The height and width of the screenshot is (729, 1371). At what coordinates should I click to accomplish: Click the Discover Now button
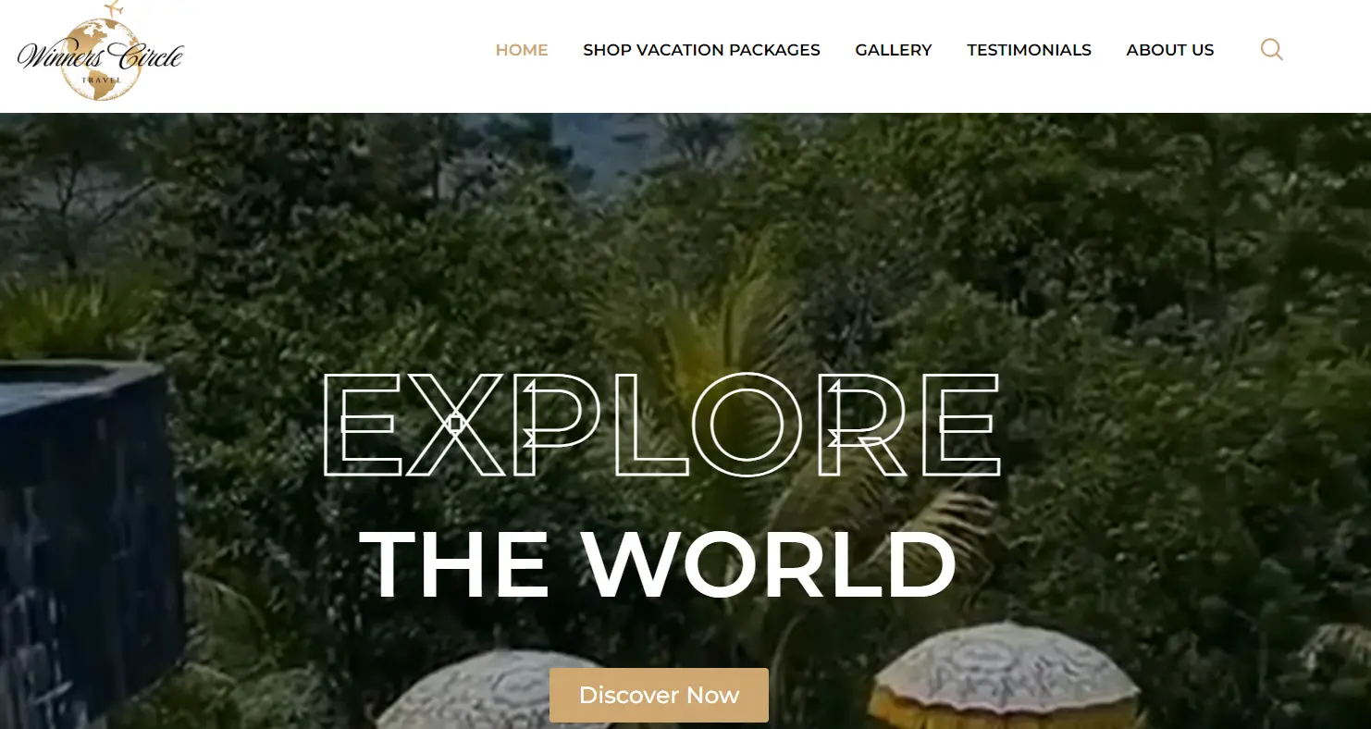[659, 695]
